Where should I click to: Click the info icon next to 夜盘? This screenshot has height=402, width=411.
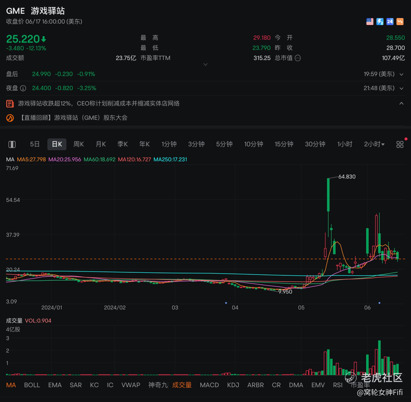click(23, 88)
